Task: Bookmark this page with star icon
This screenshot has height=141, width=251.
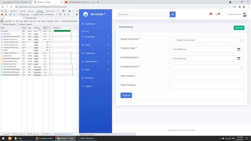Action: pyautogui.click(x=235, y=7)
